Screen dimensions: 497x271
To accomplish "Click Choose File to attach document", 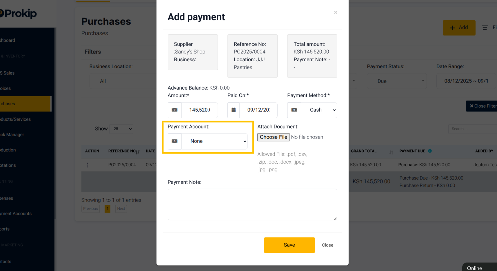I will [x=274, y=137].
